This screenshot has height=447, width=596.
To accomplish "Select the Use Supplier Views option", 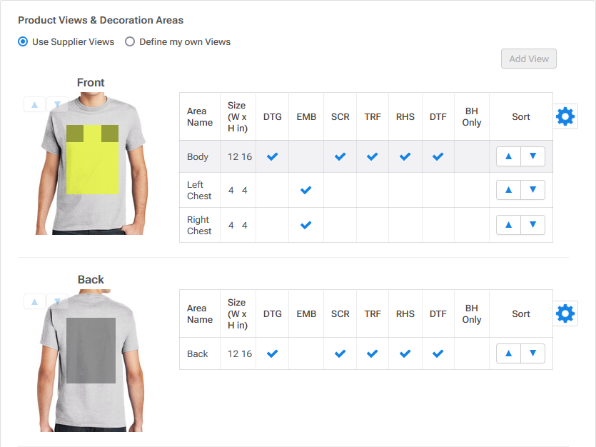I will coord(22,42).
